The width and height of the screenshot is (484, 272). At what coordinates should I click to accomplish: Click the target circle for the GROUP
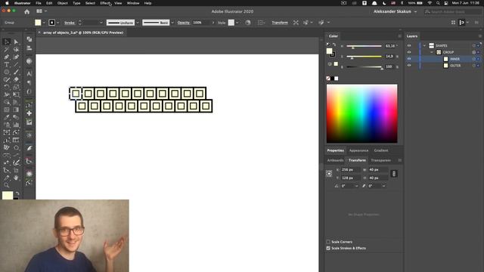pos(474,52)
